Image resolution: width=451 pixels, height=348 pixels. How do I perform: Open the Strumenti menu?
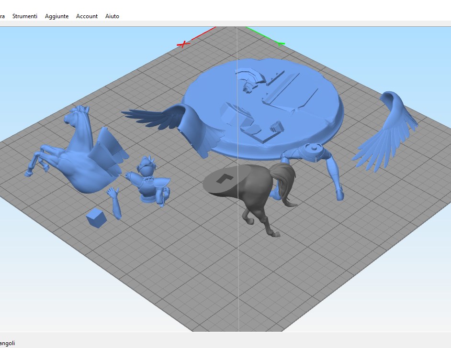pyautogui.click(x=25, y=16)
